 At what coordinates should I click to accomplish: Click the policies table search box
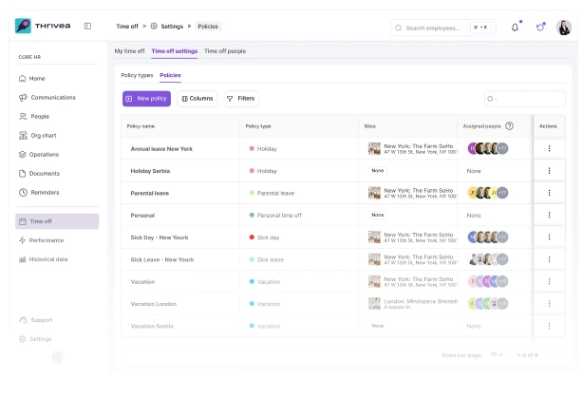[524, 99]
